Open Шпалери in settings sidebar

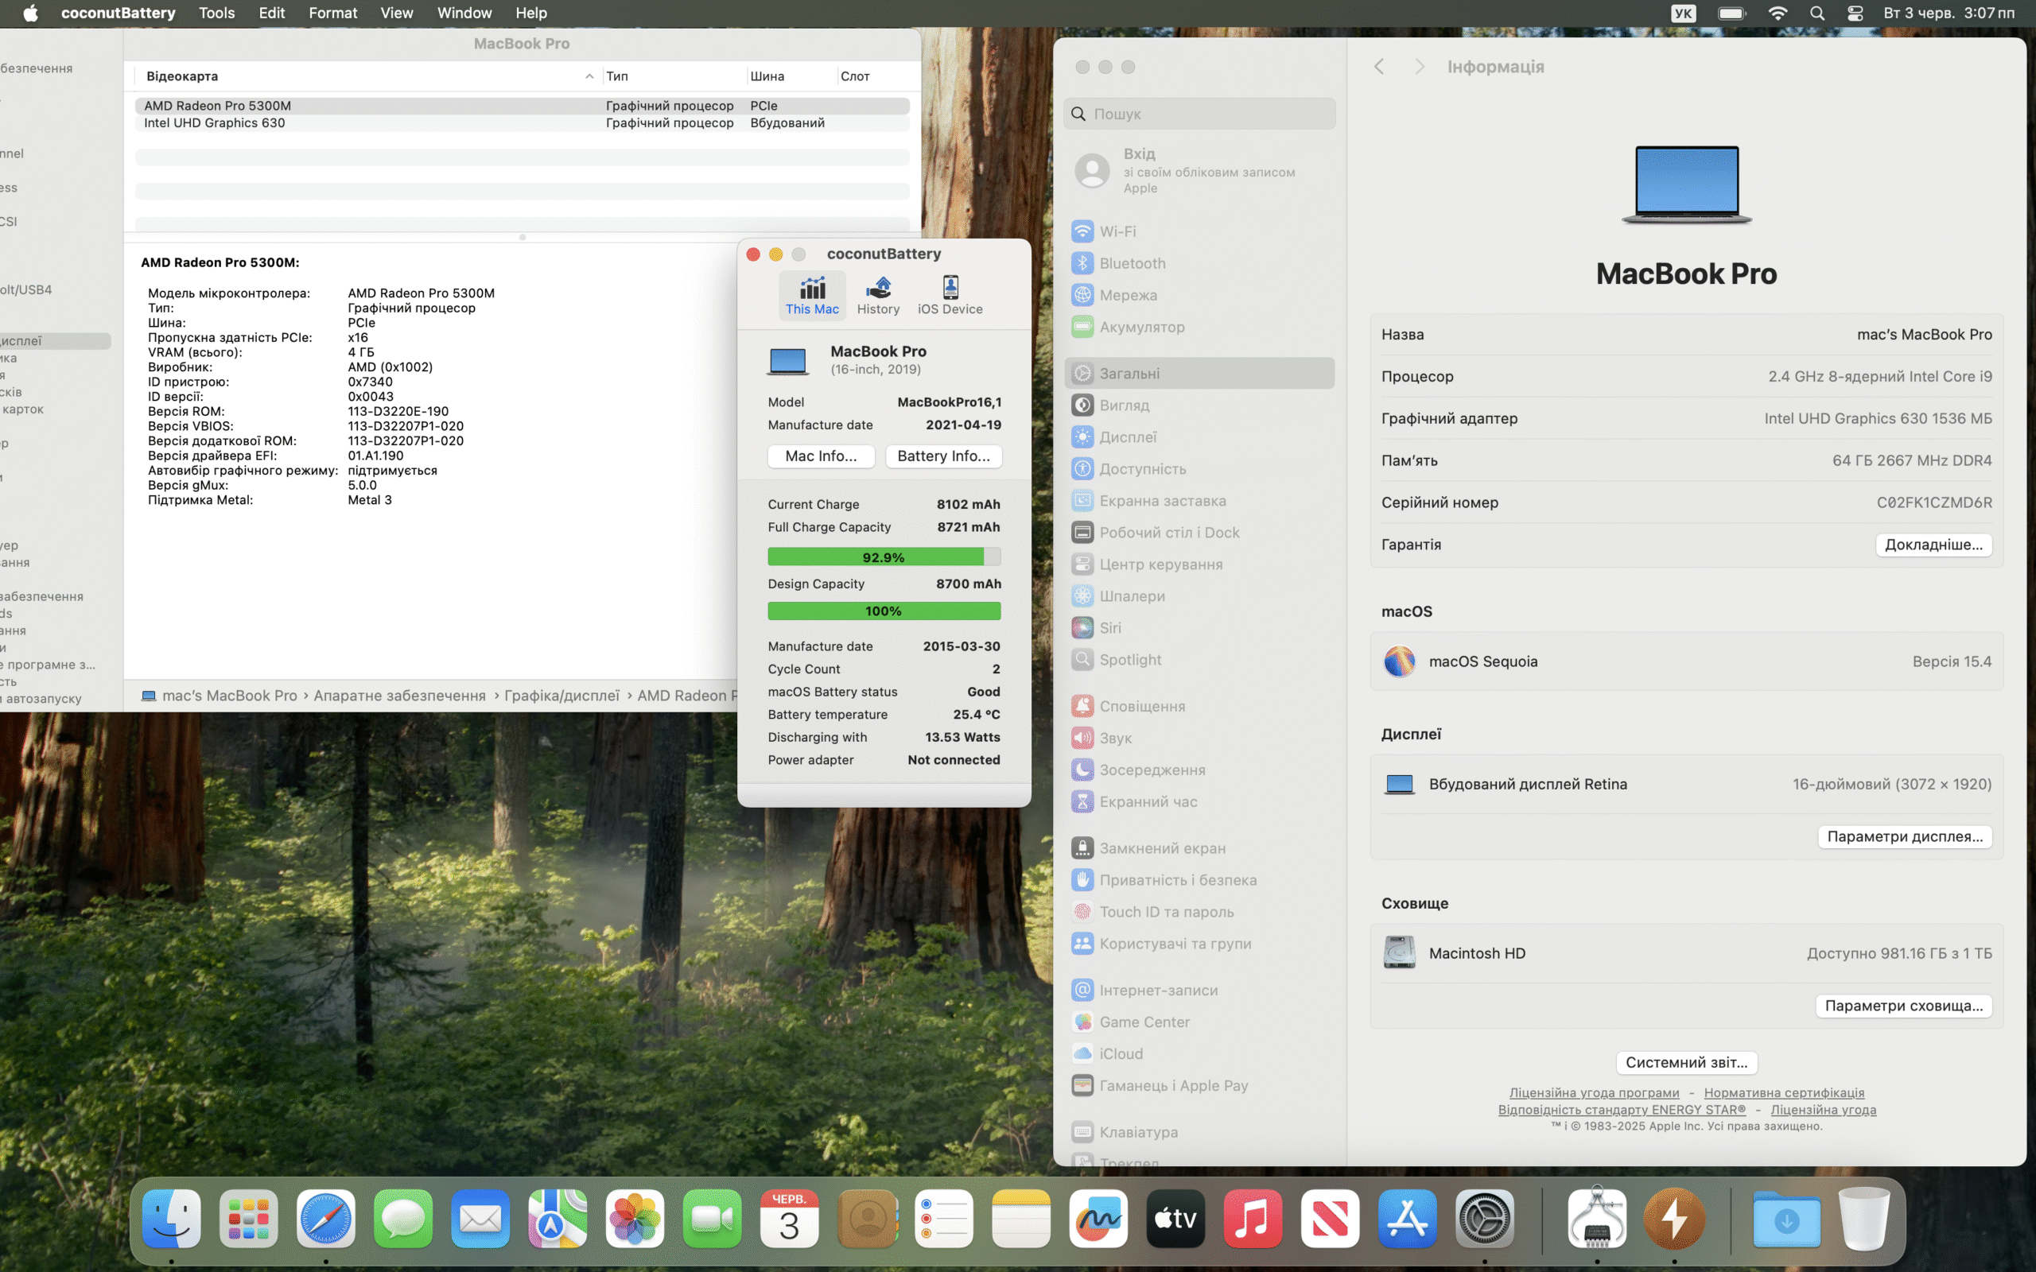[x=1199, y=596]
